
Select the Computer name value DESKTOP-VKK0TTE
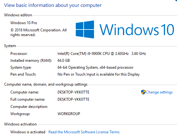(x=73, y=92)
